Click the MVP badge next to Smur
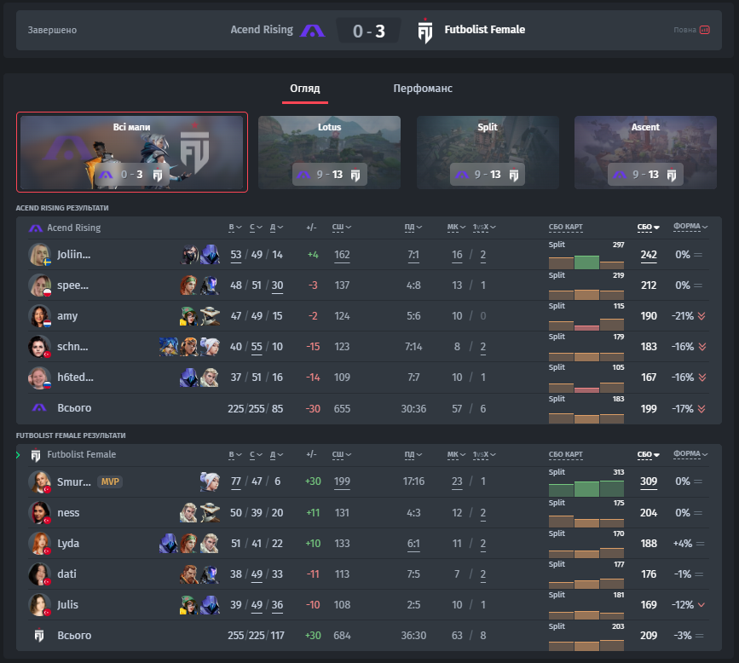Viewport: 739px width, 663px height. (110, 481)
